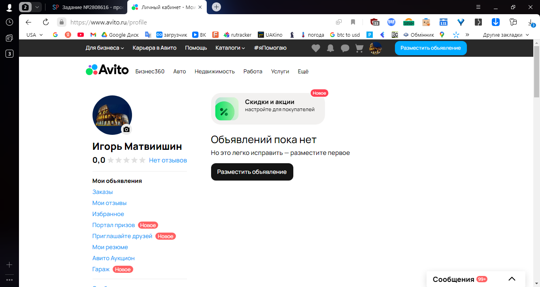Select the Работа category
This screenshot has width=540, height=287.
253,71
